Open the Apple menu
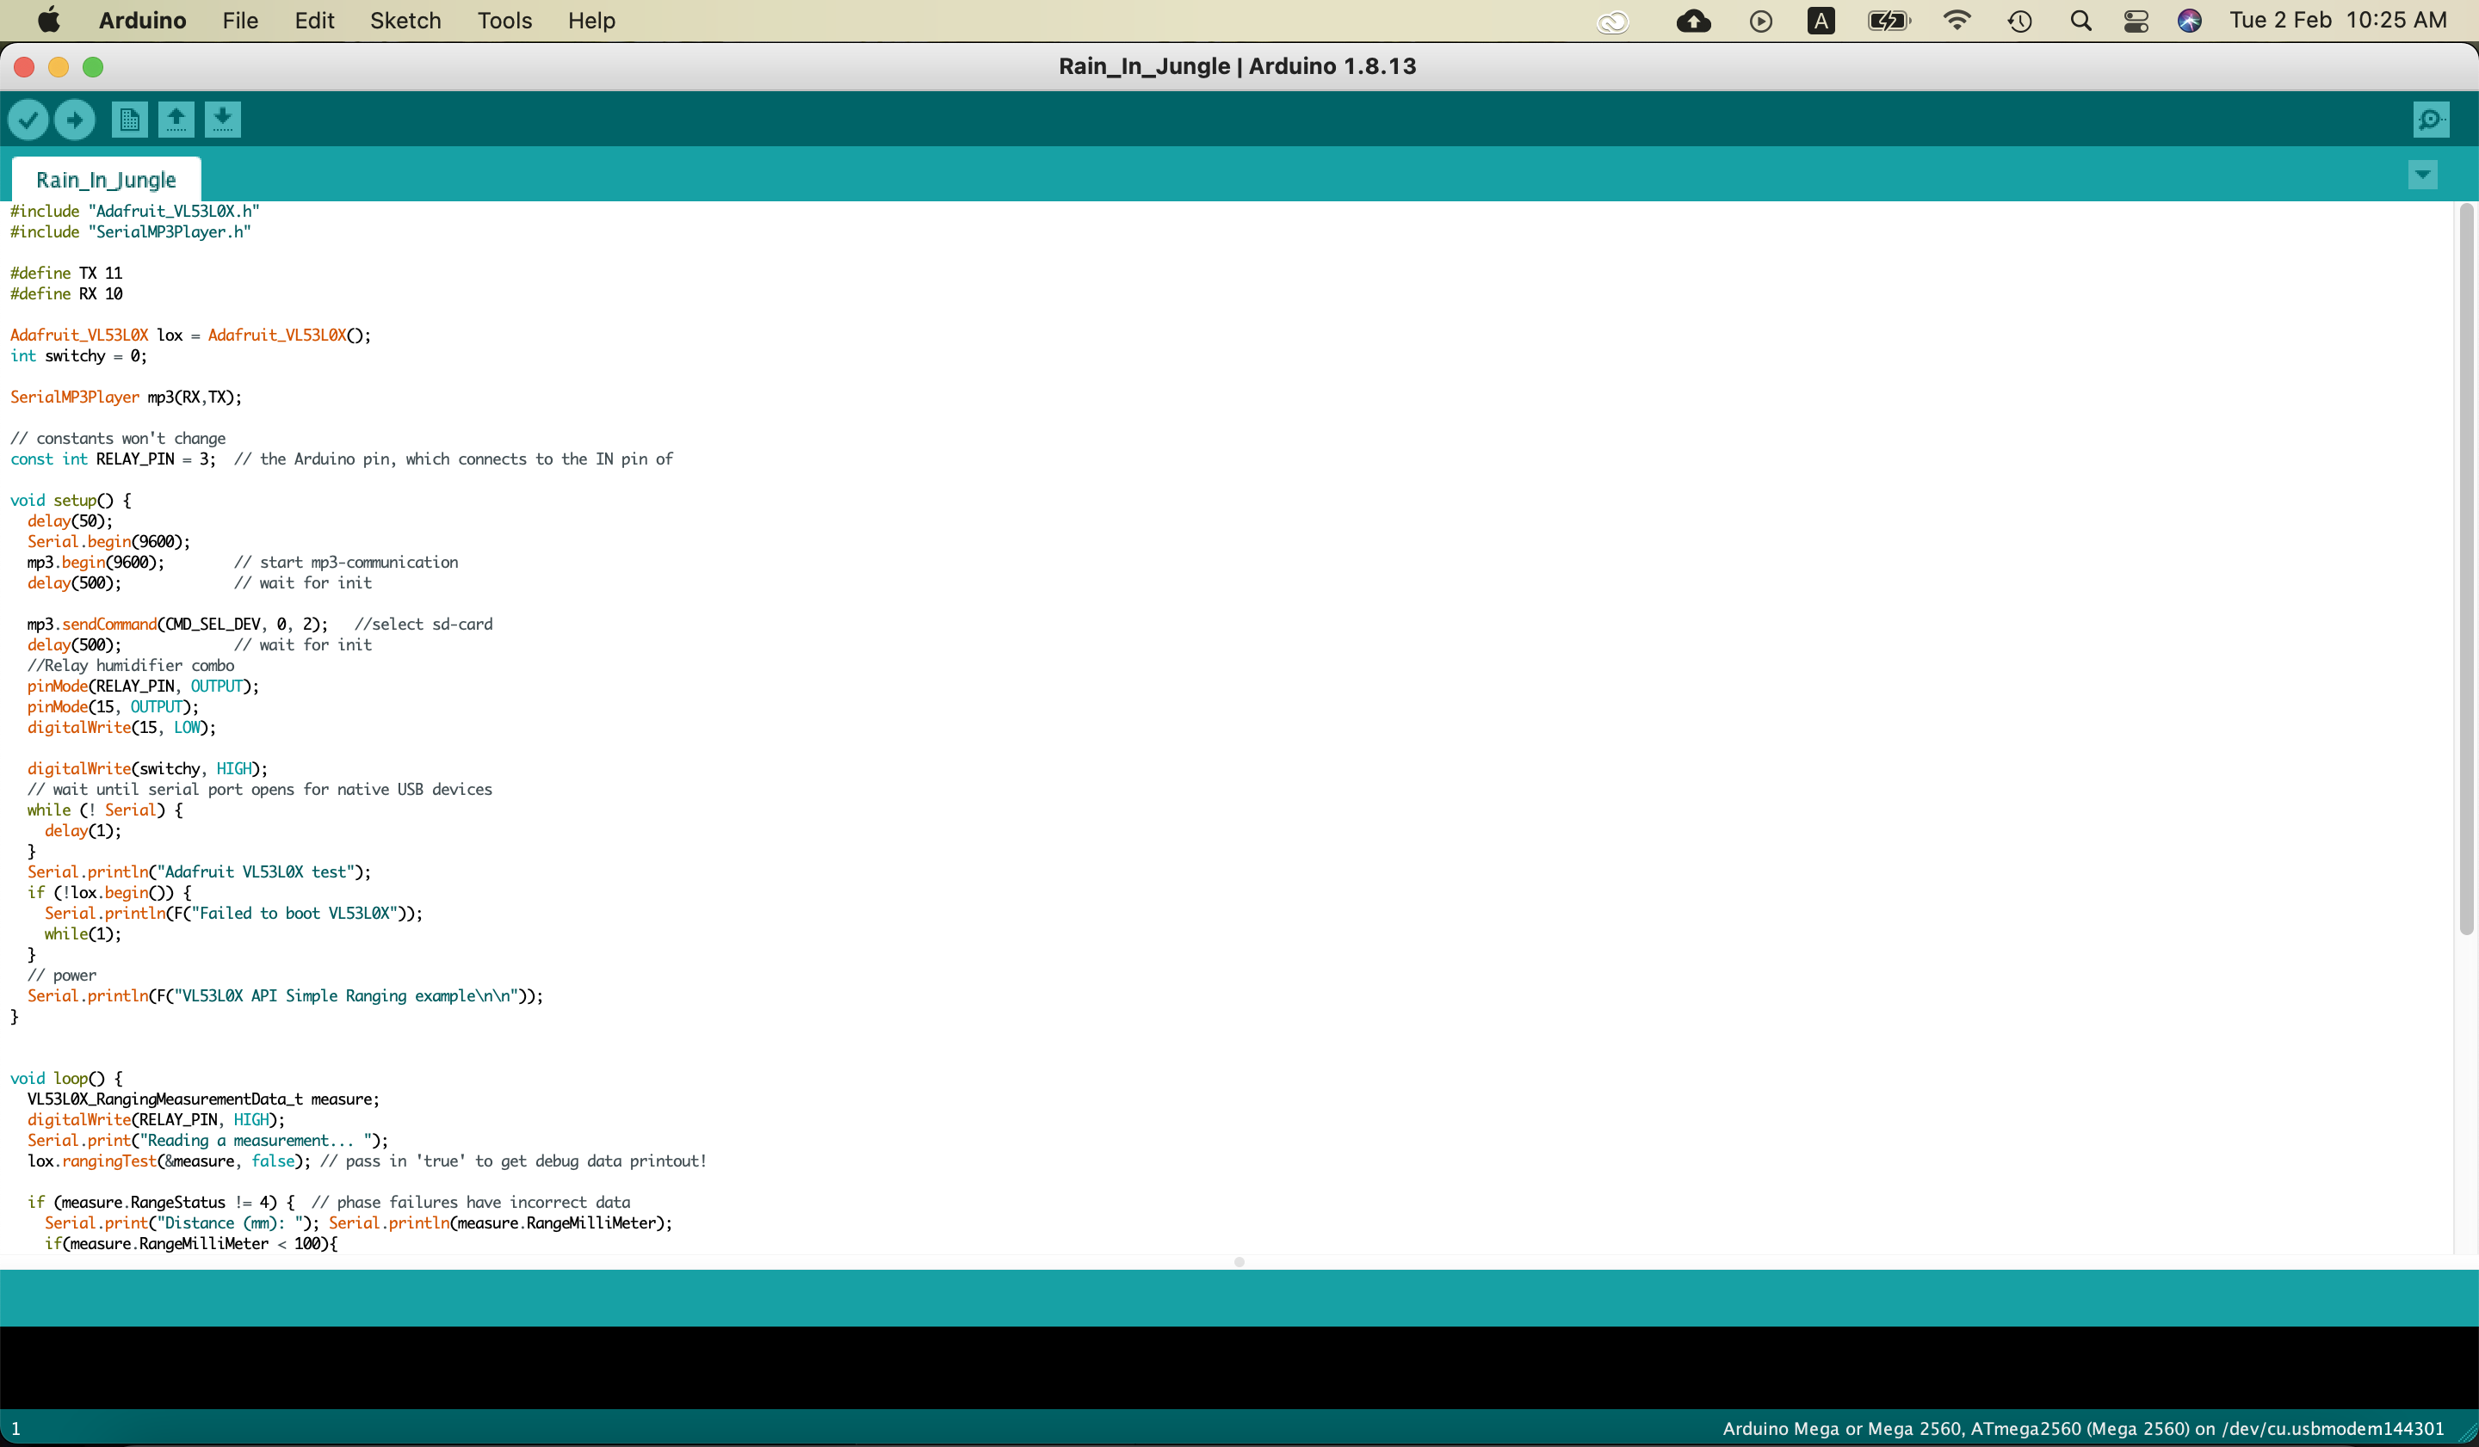This screenshot has width=2479, height=1447. click(x=48, y=20)
